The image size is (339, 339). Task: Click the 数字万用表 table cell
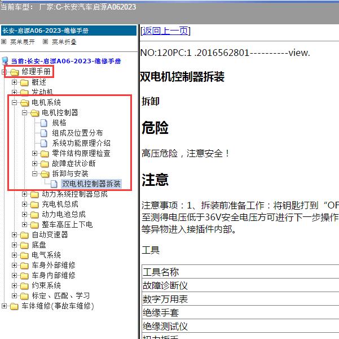coord(240,299)
